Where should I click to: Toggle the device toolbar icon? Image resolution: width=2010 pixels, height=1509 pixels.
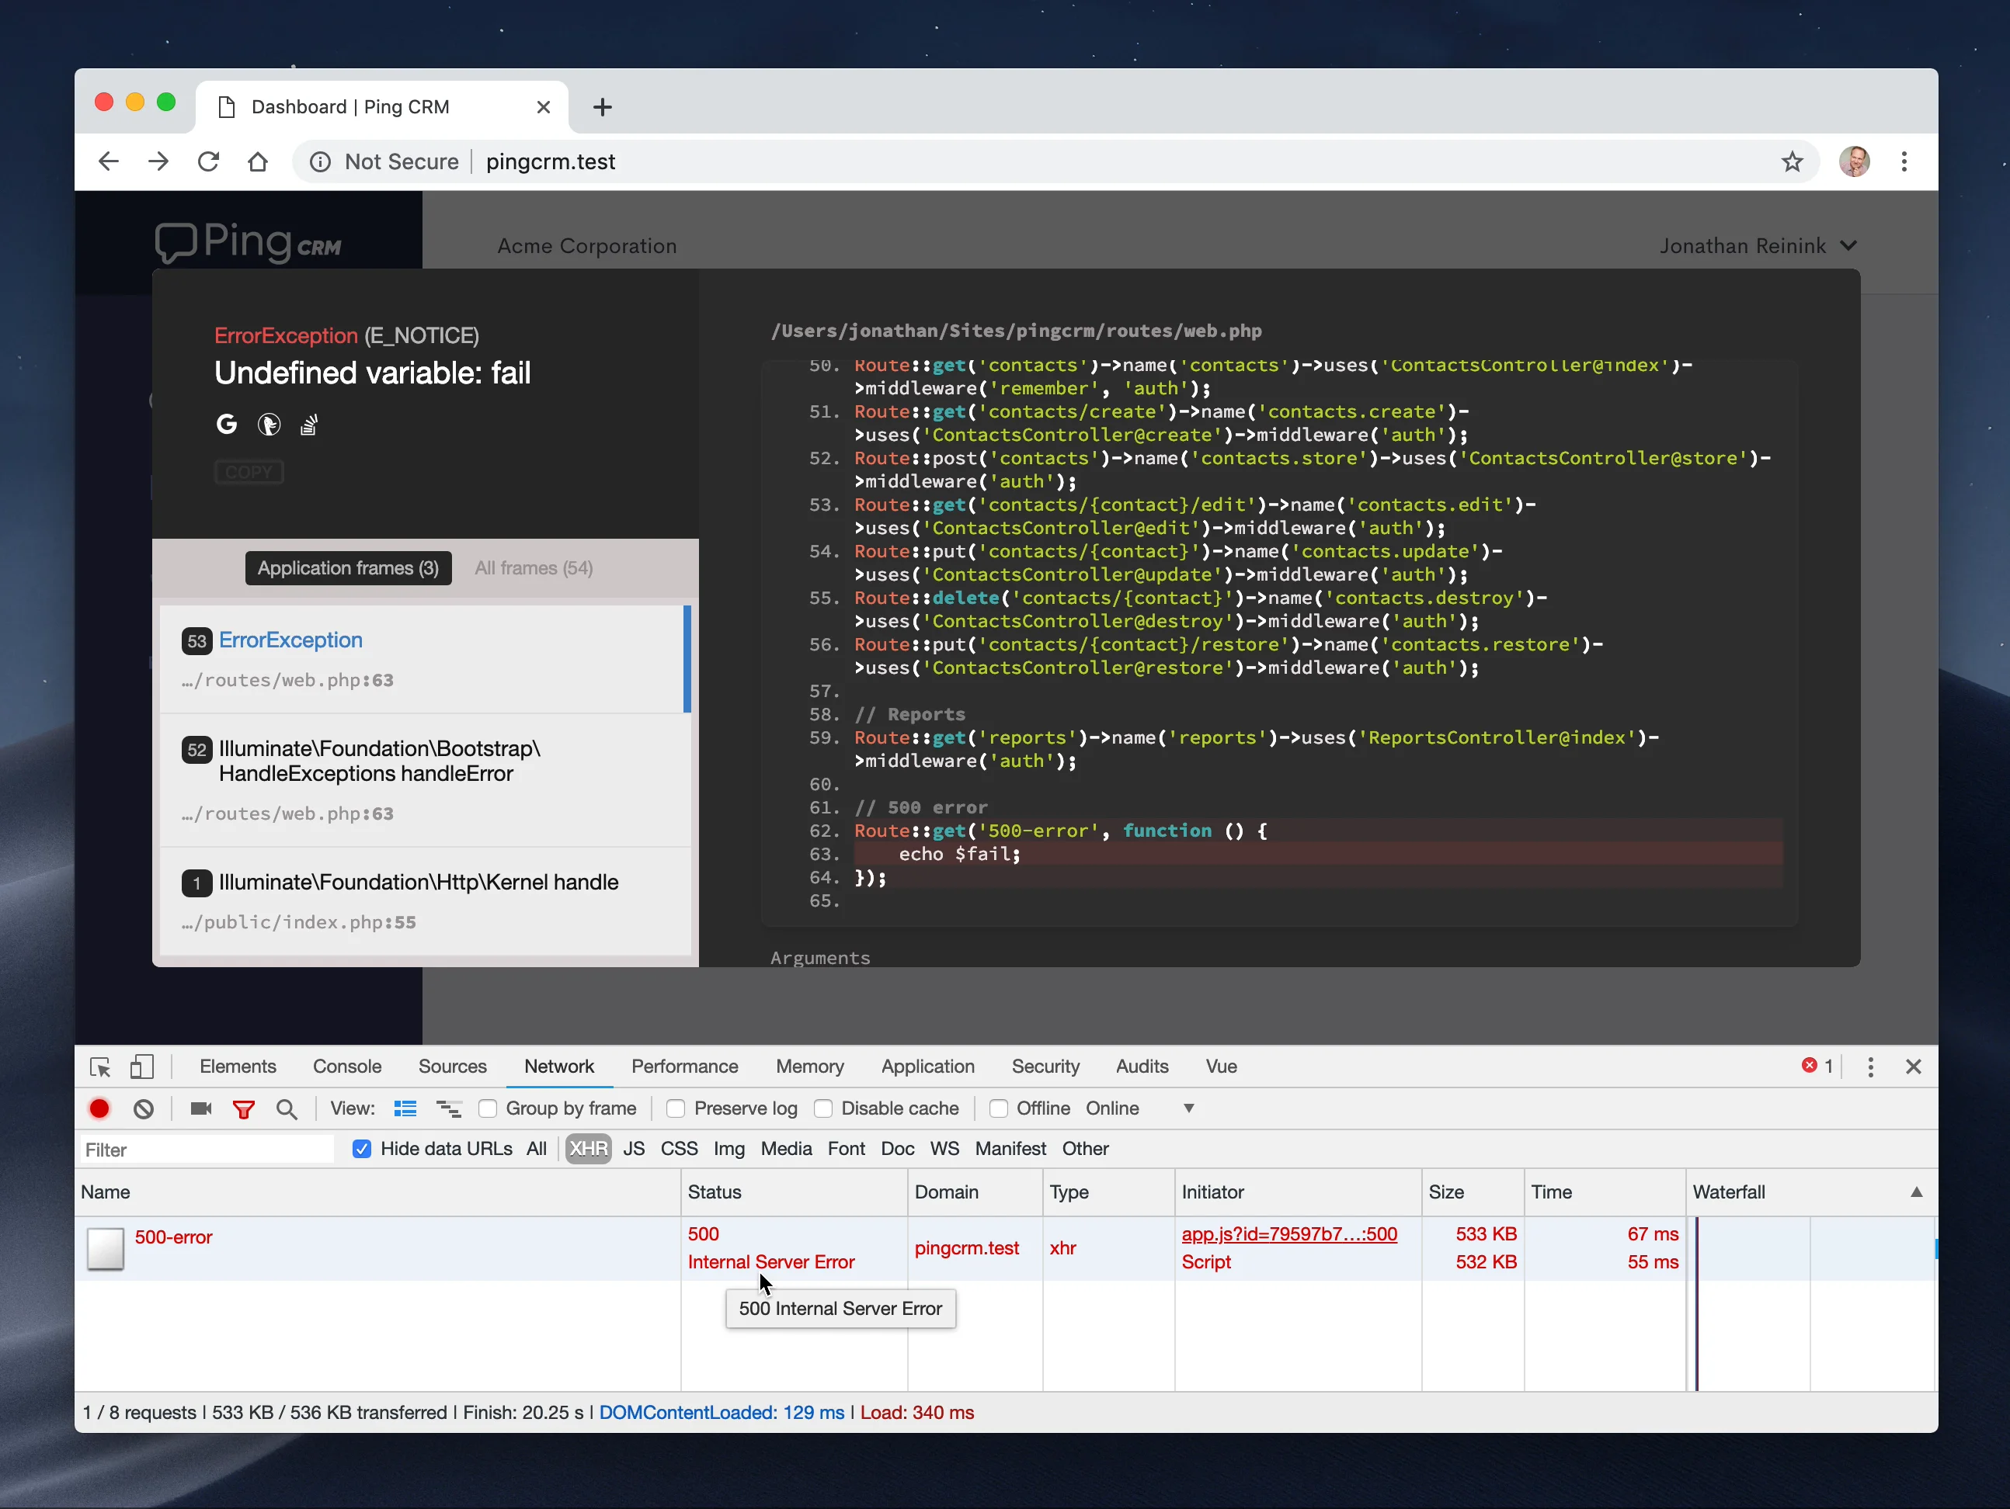click(x=142, y=1067)
